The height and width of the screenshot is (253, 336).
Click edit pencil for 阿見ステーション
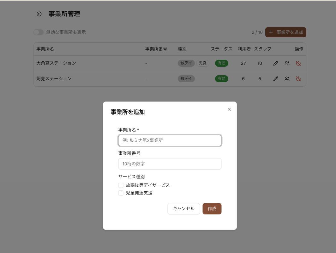tap(276, 79)
